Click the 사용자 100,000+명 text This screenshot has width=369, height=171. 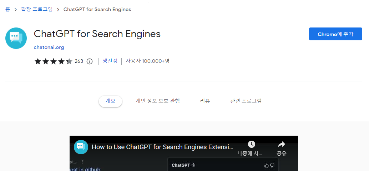coord(147,61)
